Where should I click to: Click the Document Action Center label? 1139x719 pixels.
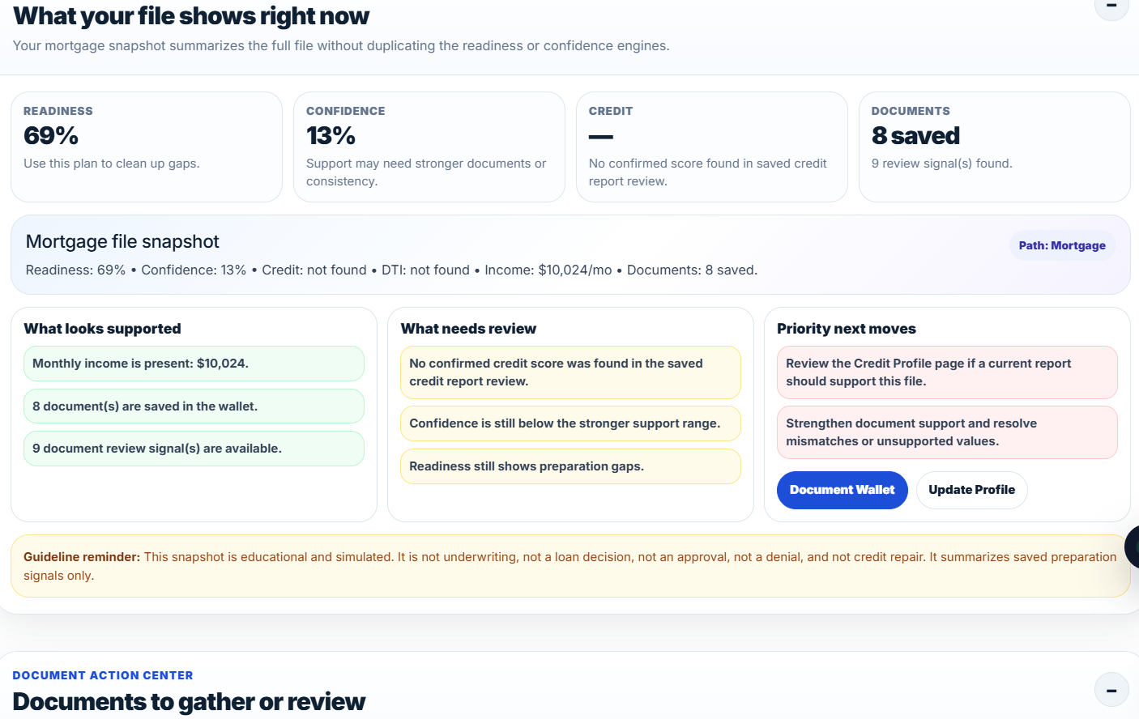[103, 675]
